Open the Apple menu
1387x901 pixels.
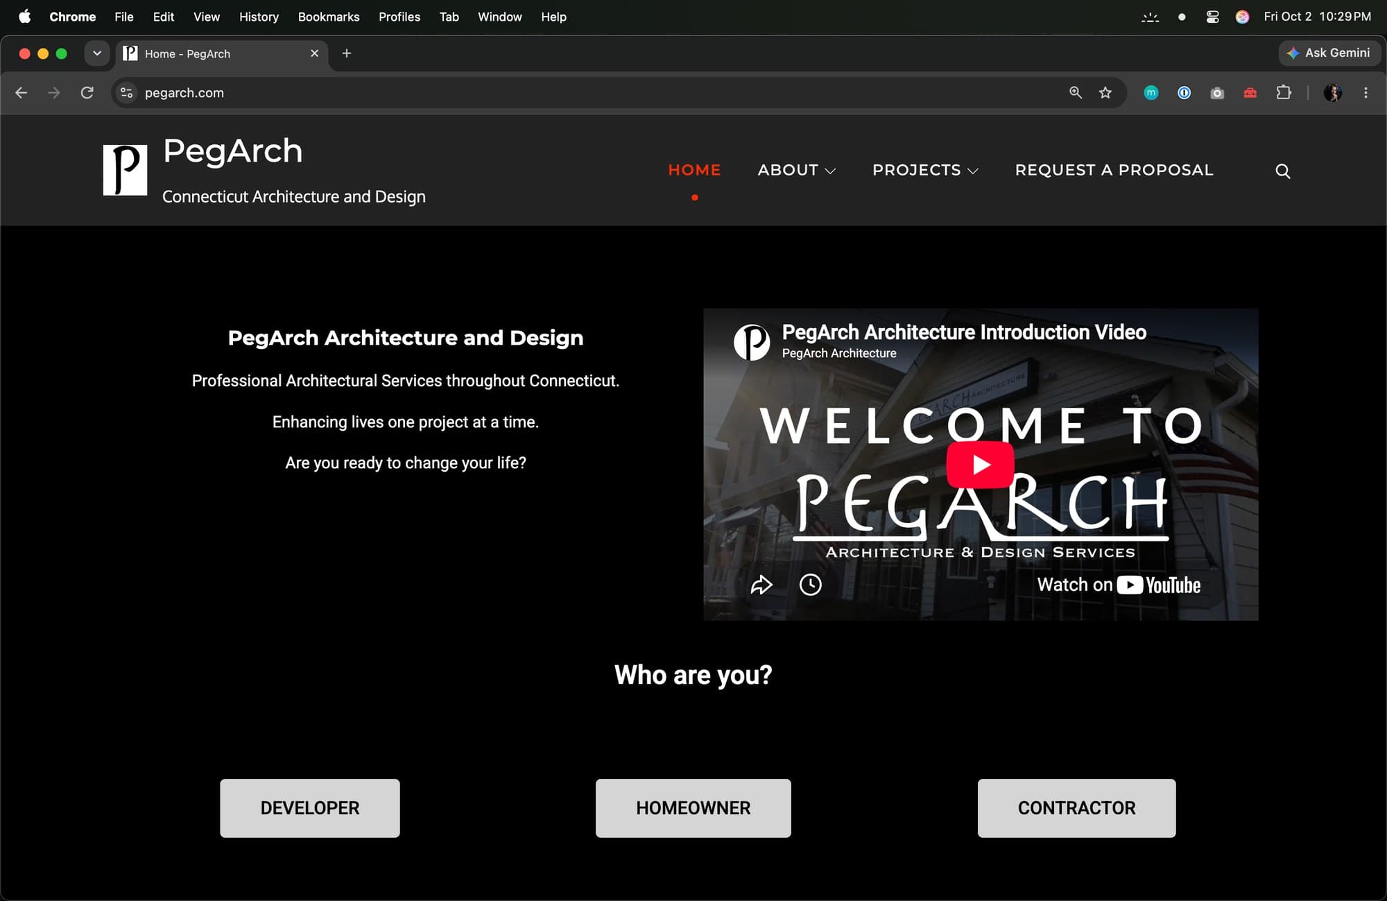pyautogui.click(x=24, y=17)
